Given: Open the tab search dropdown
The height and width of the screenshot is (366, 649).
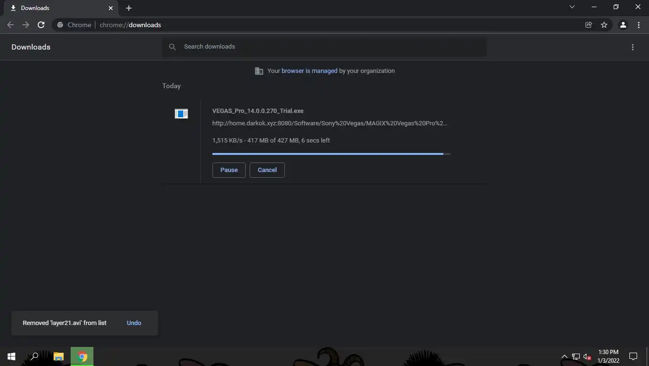Looking at the screenshot, I should [572, 7].
